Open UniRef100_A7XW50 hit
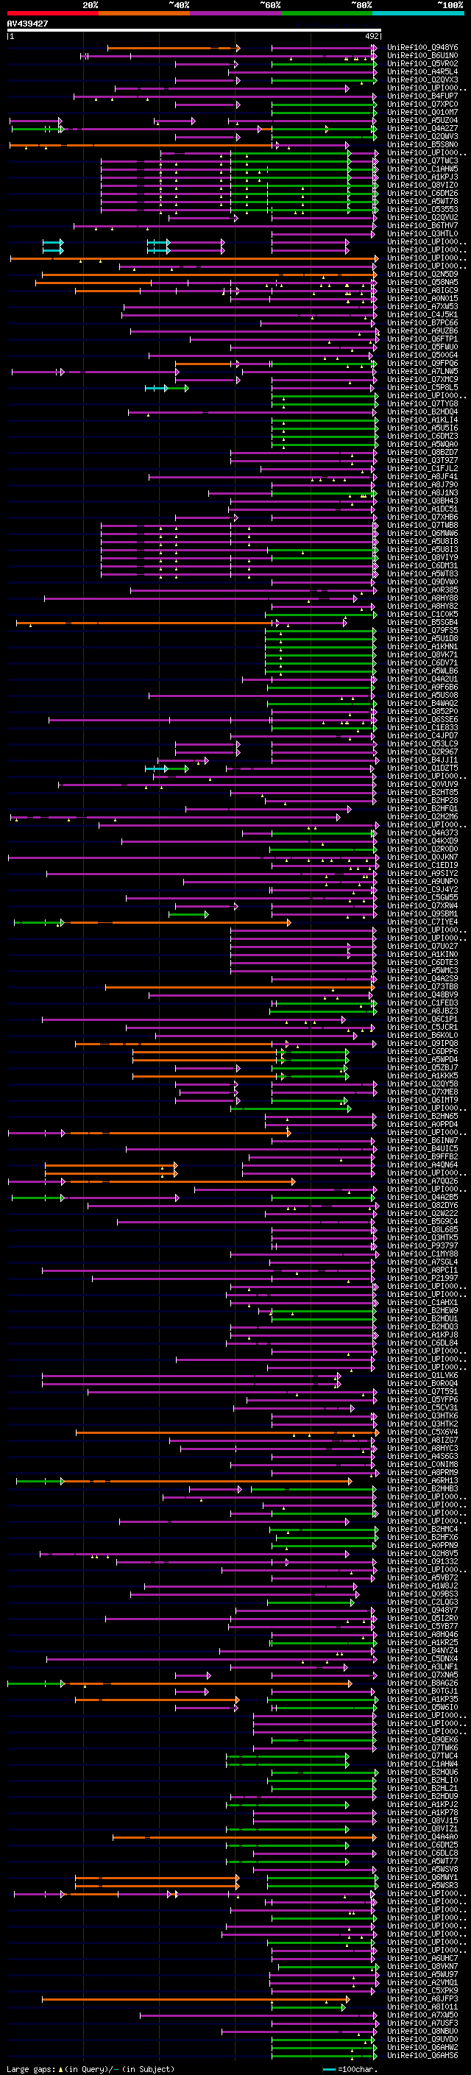Viewport: 471px width, 2075px height. pos(422,2015)
